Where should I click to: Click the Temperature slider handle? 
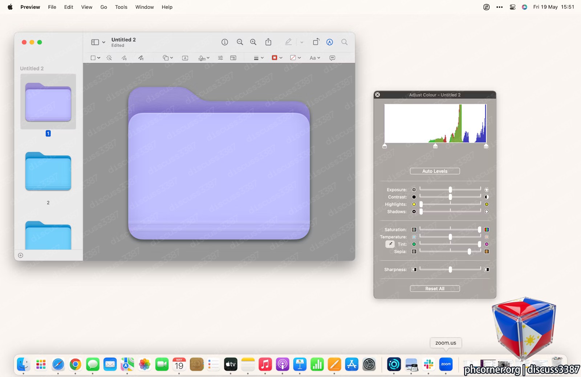coord(450,237)
